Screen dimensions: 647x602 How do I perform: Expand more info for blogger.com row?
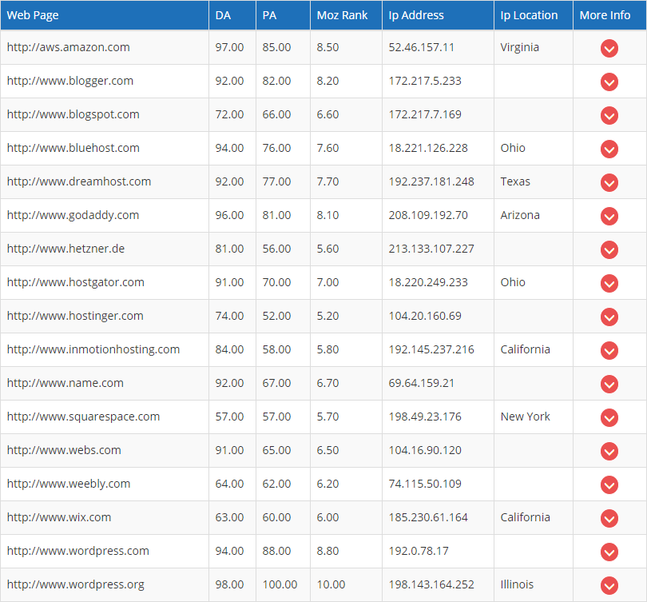609,82
